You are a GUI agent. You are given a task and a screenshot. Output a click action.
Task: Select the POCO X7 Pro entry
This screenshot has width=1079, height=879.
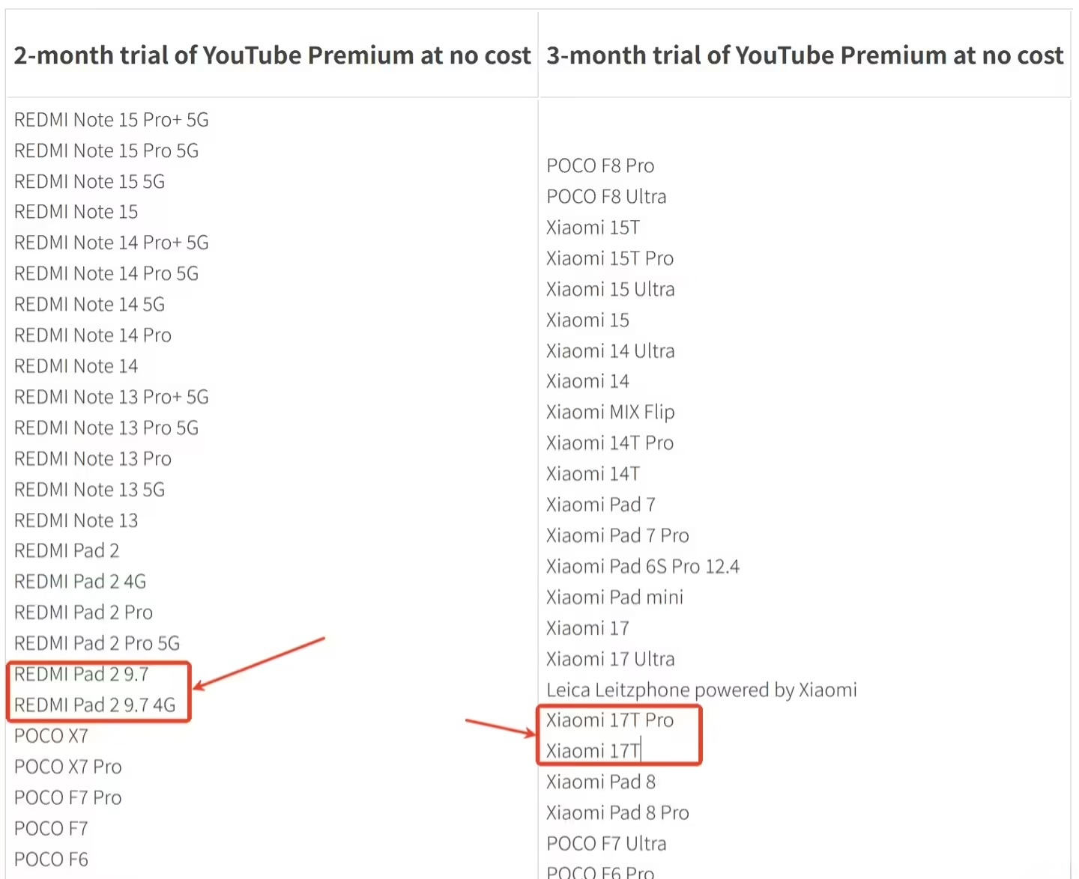[x=67, y=767]
